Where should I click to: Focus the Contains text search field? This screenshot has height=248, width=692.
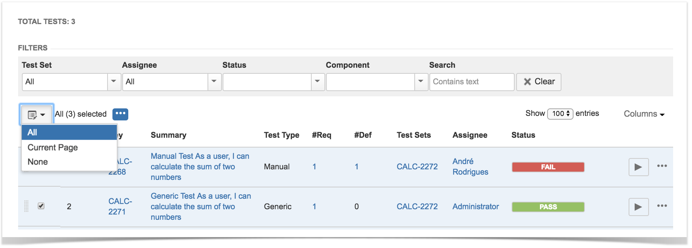tap(472, 82)
